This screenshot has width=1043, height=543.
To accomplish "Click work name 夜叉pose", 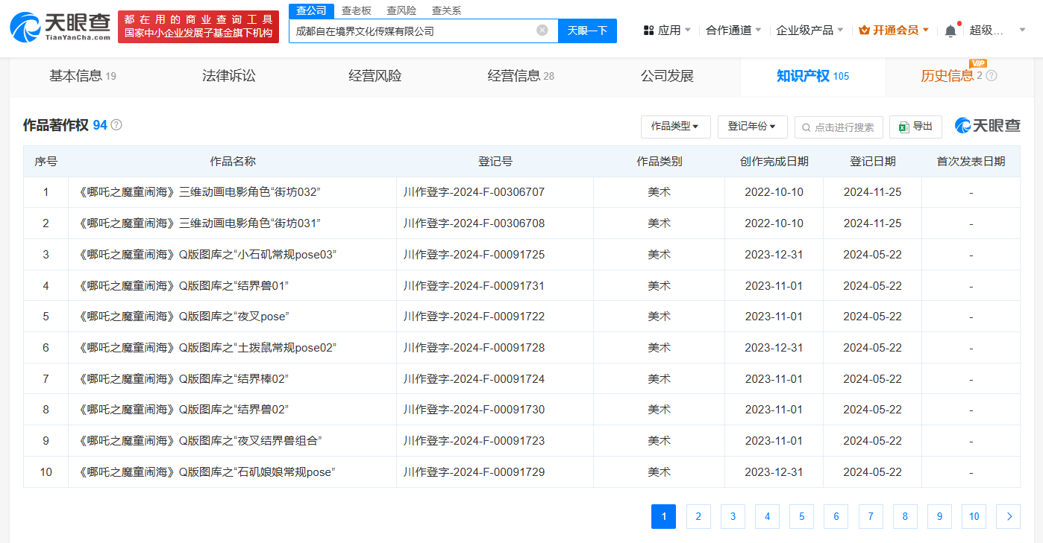I will pos(184,317).
